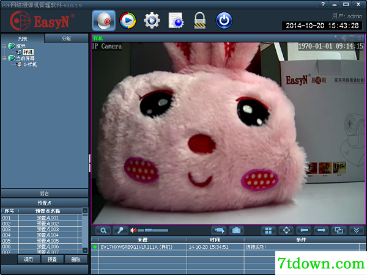Click the clock 2014-10-20 15:43:28

322,26
